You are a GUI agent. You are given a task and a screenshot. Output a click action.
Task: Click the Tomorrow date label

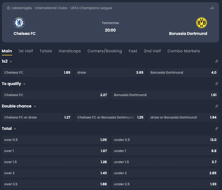pyautogui.click(x=110, y=23)
